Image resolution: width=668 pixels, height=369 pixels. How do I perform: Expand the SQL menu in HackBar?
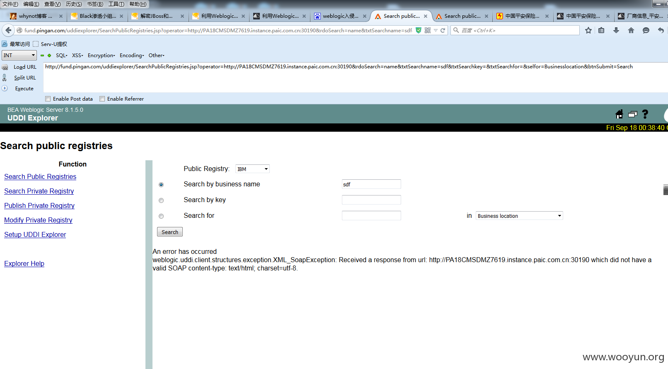tap(62, 55)
